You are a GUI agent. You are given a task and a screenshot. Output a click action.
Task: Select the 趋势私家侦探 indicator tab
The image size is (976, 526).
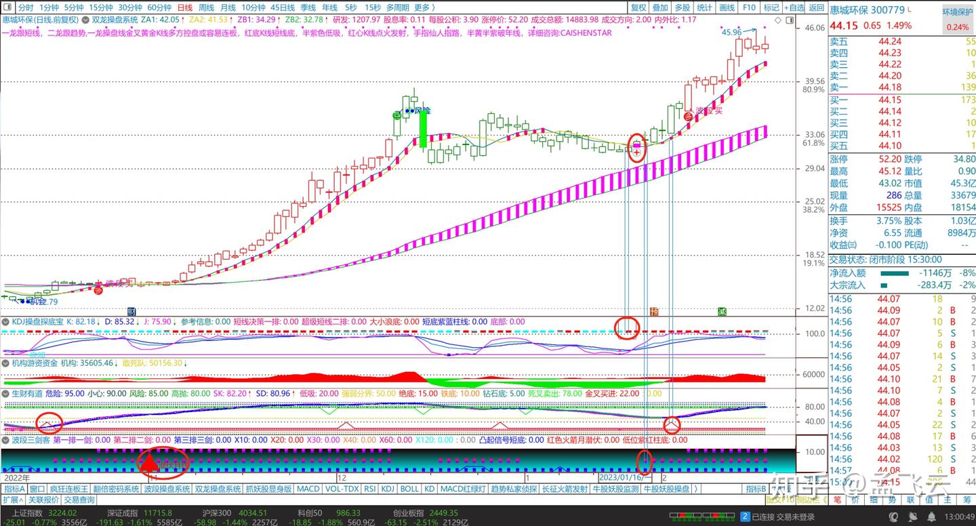[514, 489]
